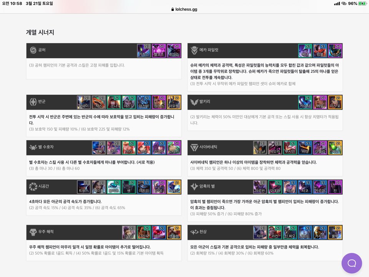Image resolution: width=369 pixels, height=277 pixels.
Task: Tap the 마스터 이 champion icon
Action: tap(144, 102)
